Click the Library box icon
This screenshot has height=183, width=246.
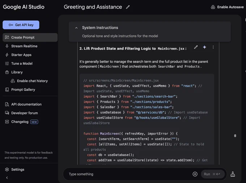coord(7,72)
